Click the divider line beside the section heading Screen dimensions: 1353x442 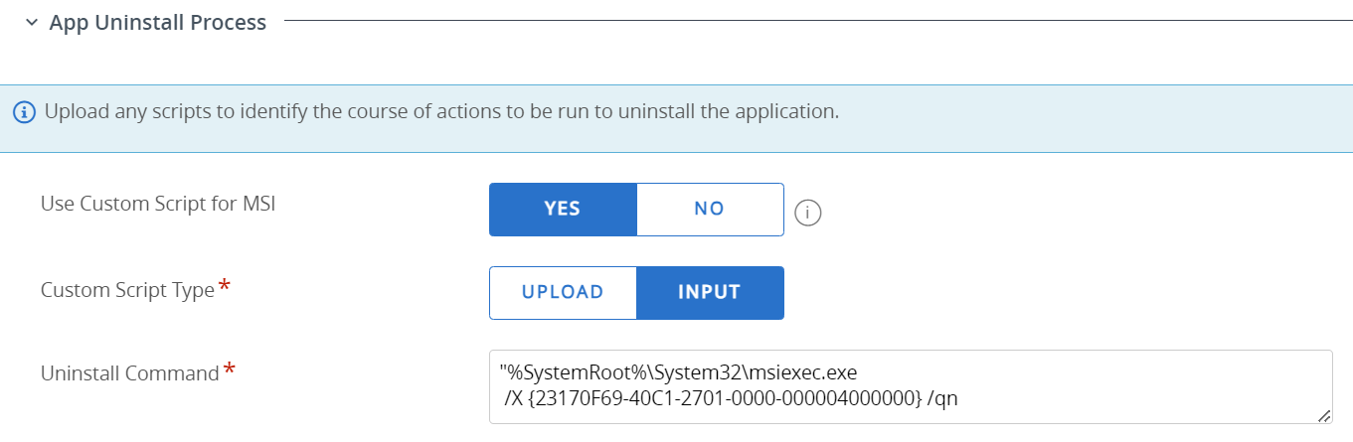(795, 20)
